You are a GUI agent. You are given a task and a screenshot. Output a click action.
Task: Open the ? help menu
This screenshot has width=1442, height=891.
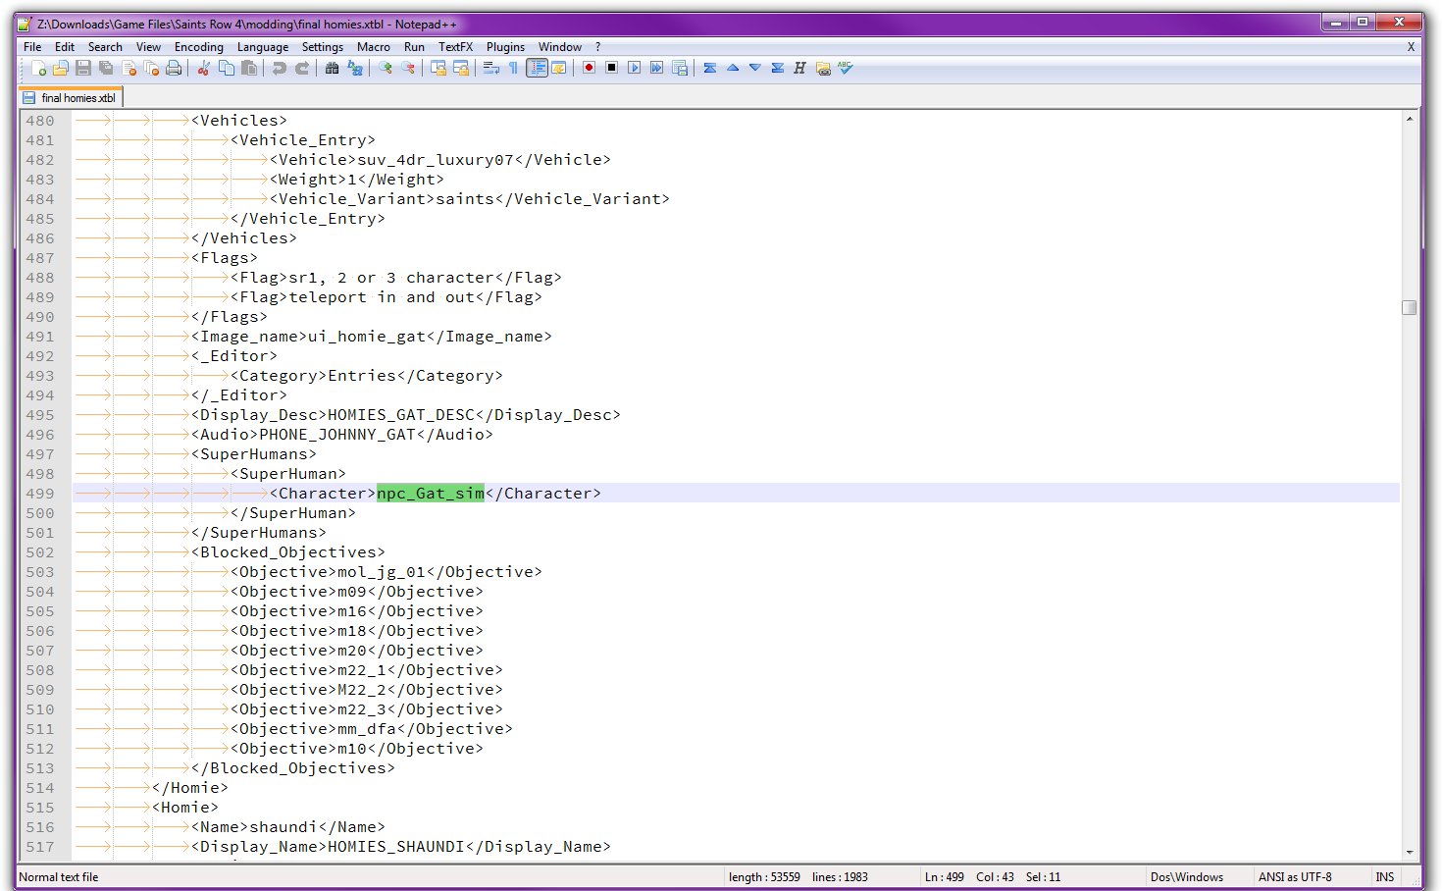point(597,46)
